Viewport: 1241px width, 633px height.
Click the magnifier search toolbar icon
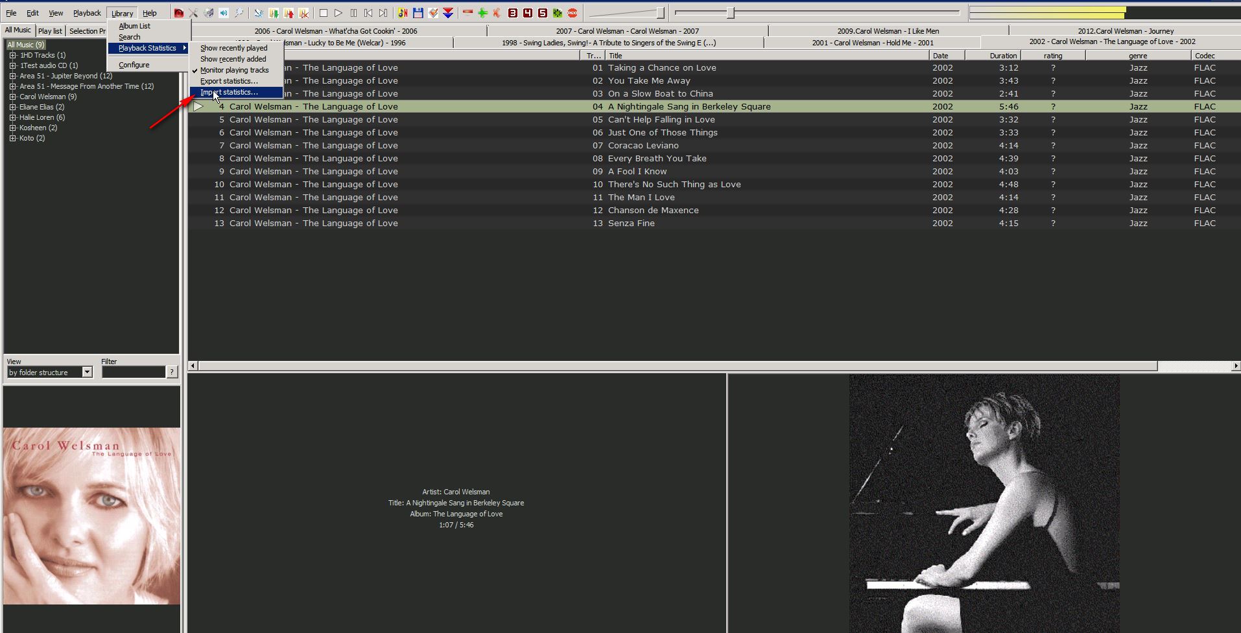239,13
